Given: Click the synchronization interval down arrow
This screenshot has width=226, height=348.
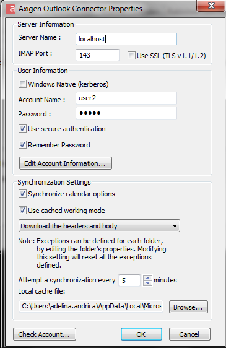Looking at the screenshot, I should coord(147,283).
